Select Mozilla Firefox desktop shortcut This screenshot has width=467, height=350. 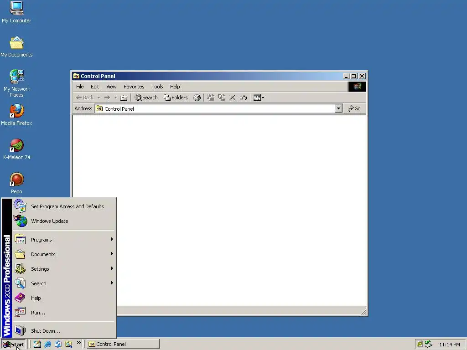(x=16, y=114)
